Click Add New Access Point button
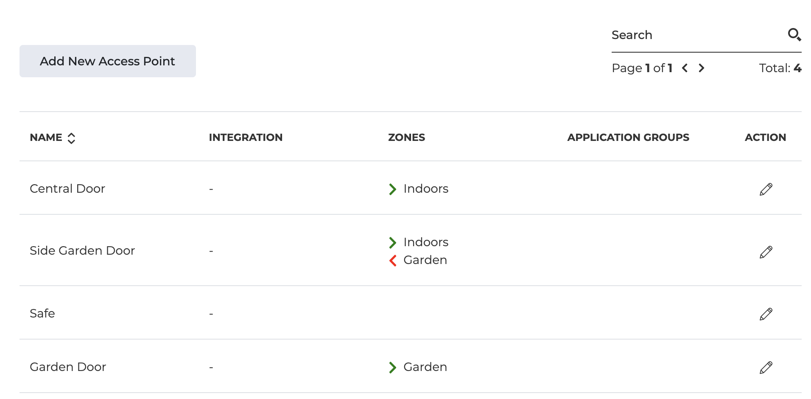 (x=108, y=61)
